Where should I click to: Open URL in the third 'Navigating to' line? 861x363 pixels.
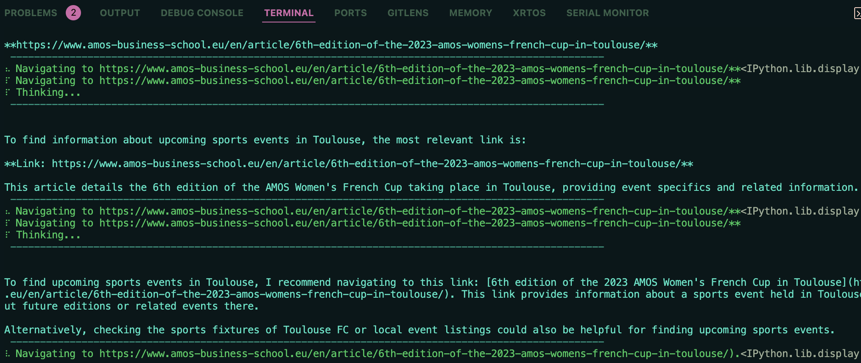pyautogui.click(x=414, y=211)
